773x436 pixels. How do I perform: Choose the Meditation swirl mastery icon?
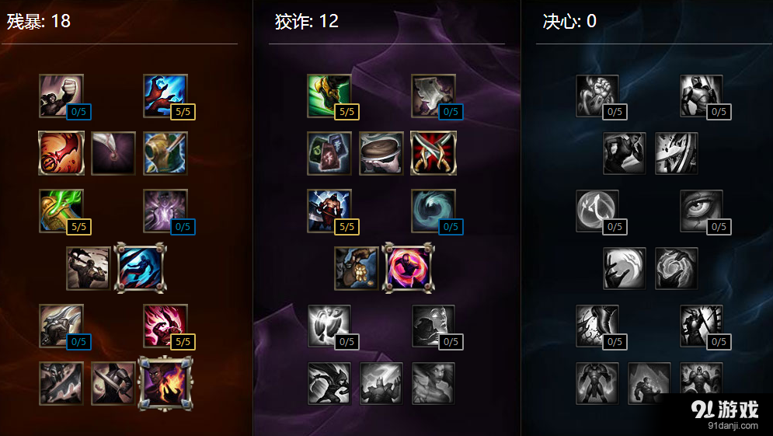click(x=434, y=211)
